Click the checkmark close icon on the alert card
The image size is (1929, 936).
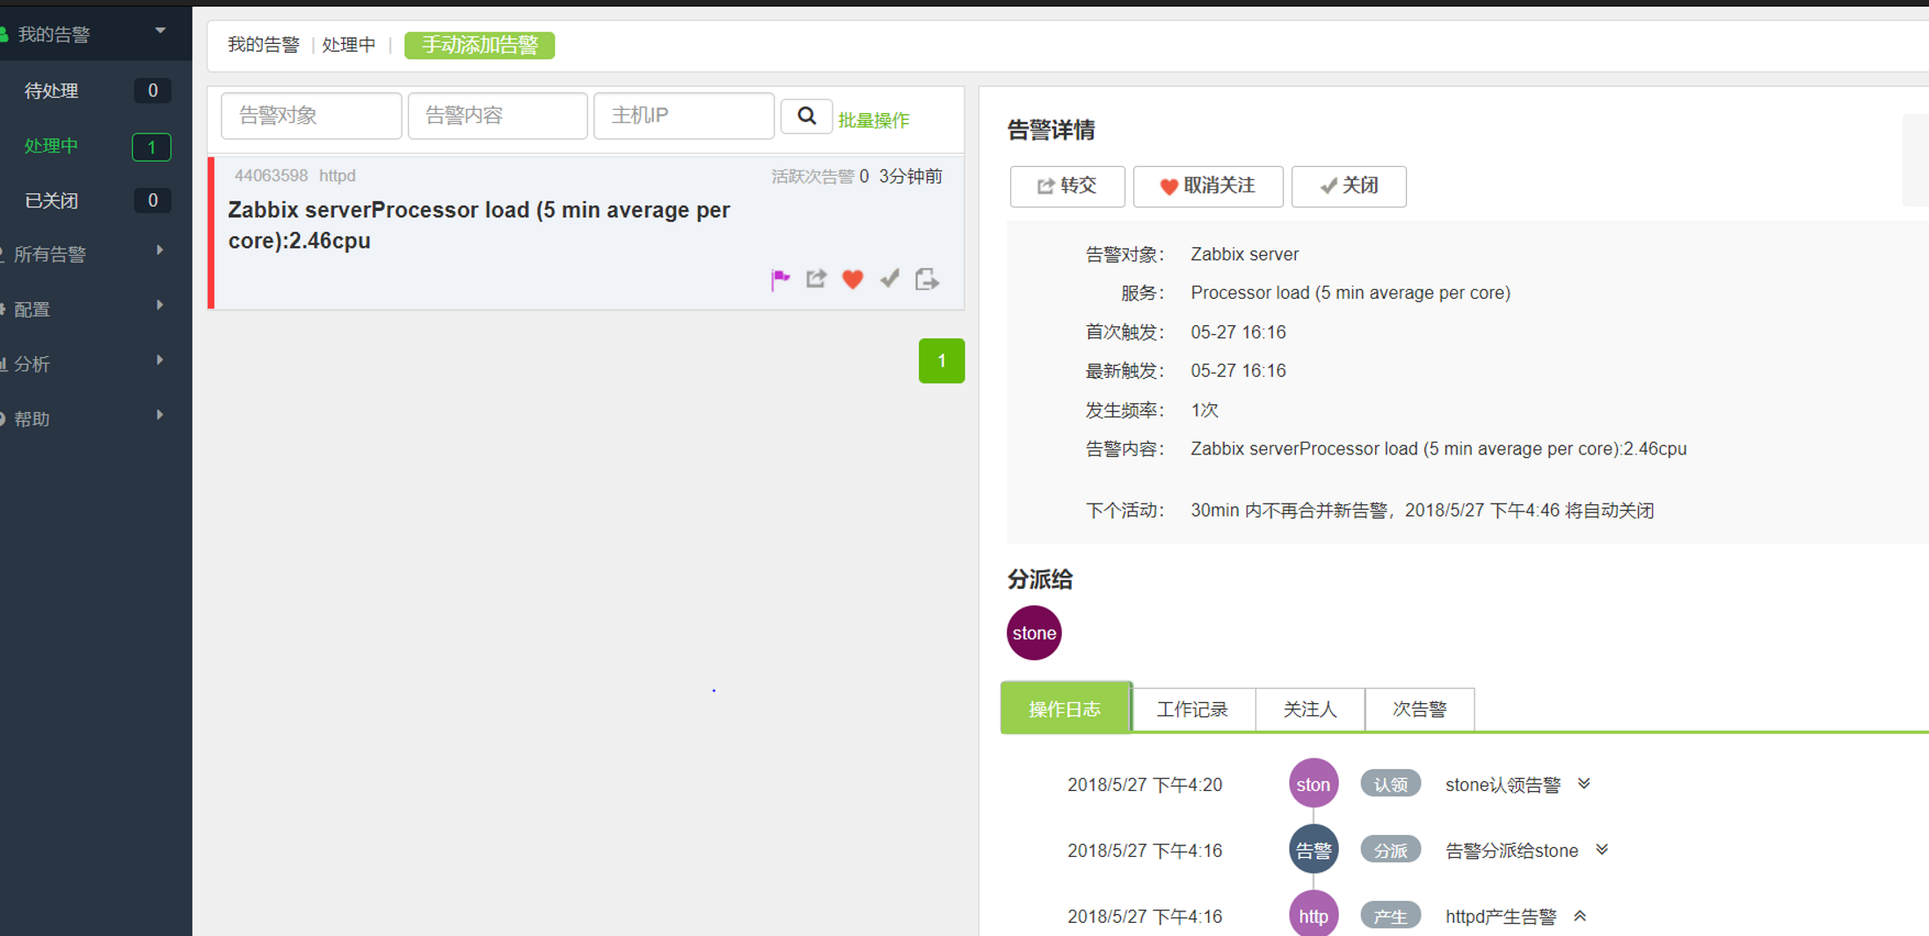point(890,279)
